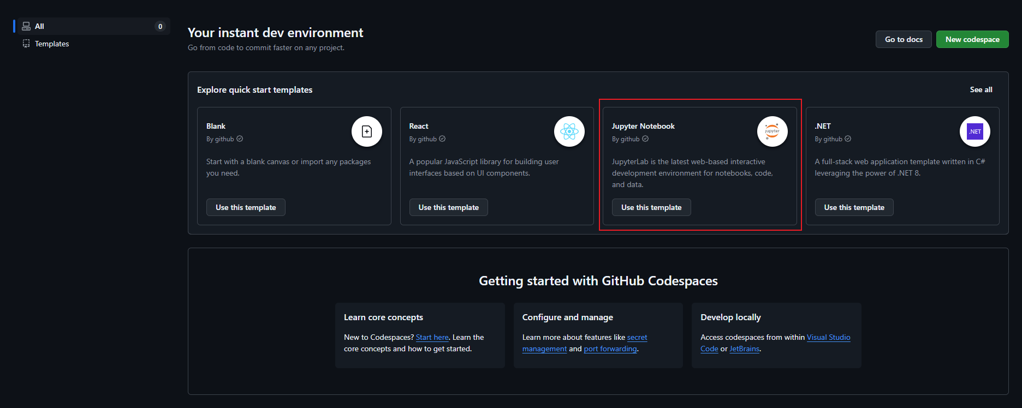Click the blank canvas description text
Screen dimensions: 1022x408
click(288, 167)
